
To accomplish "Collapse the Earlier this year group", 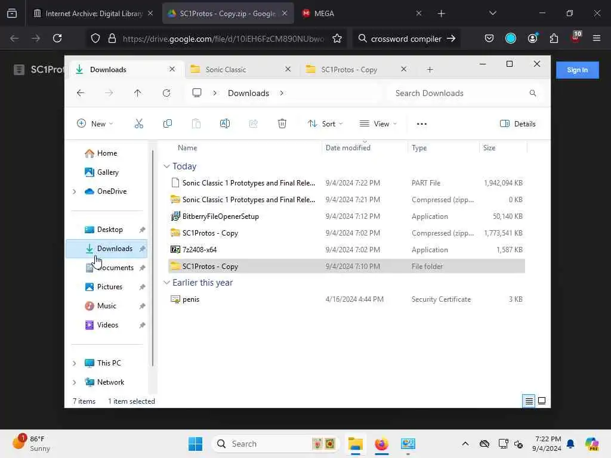I will tap(166, 283).
